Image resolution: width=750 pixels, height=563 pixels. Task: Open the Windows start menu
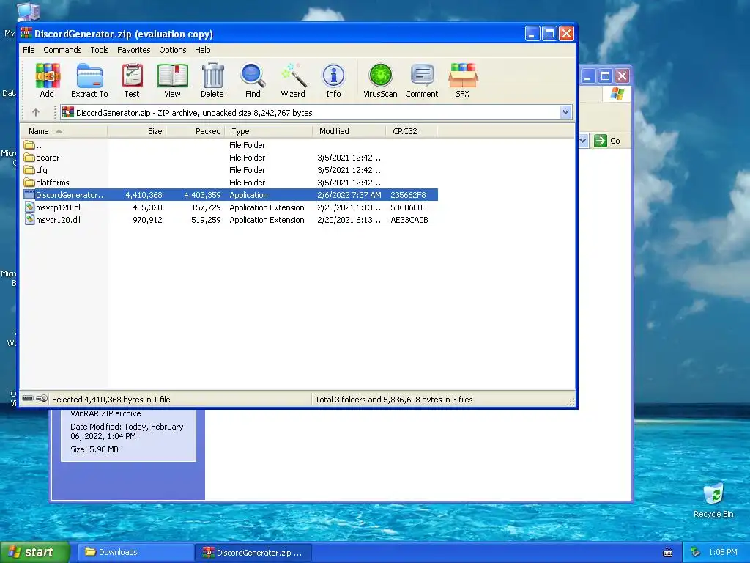(x=35, y=552)
